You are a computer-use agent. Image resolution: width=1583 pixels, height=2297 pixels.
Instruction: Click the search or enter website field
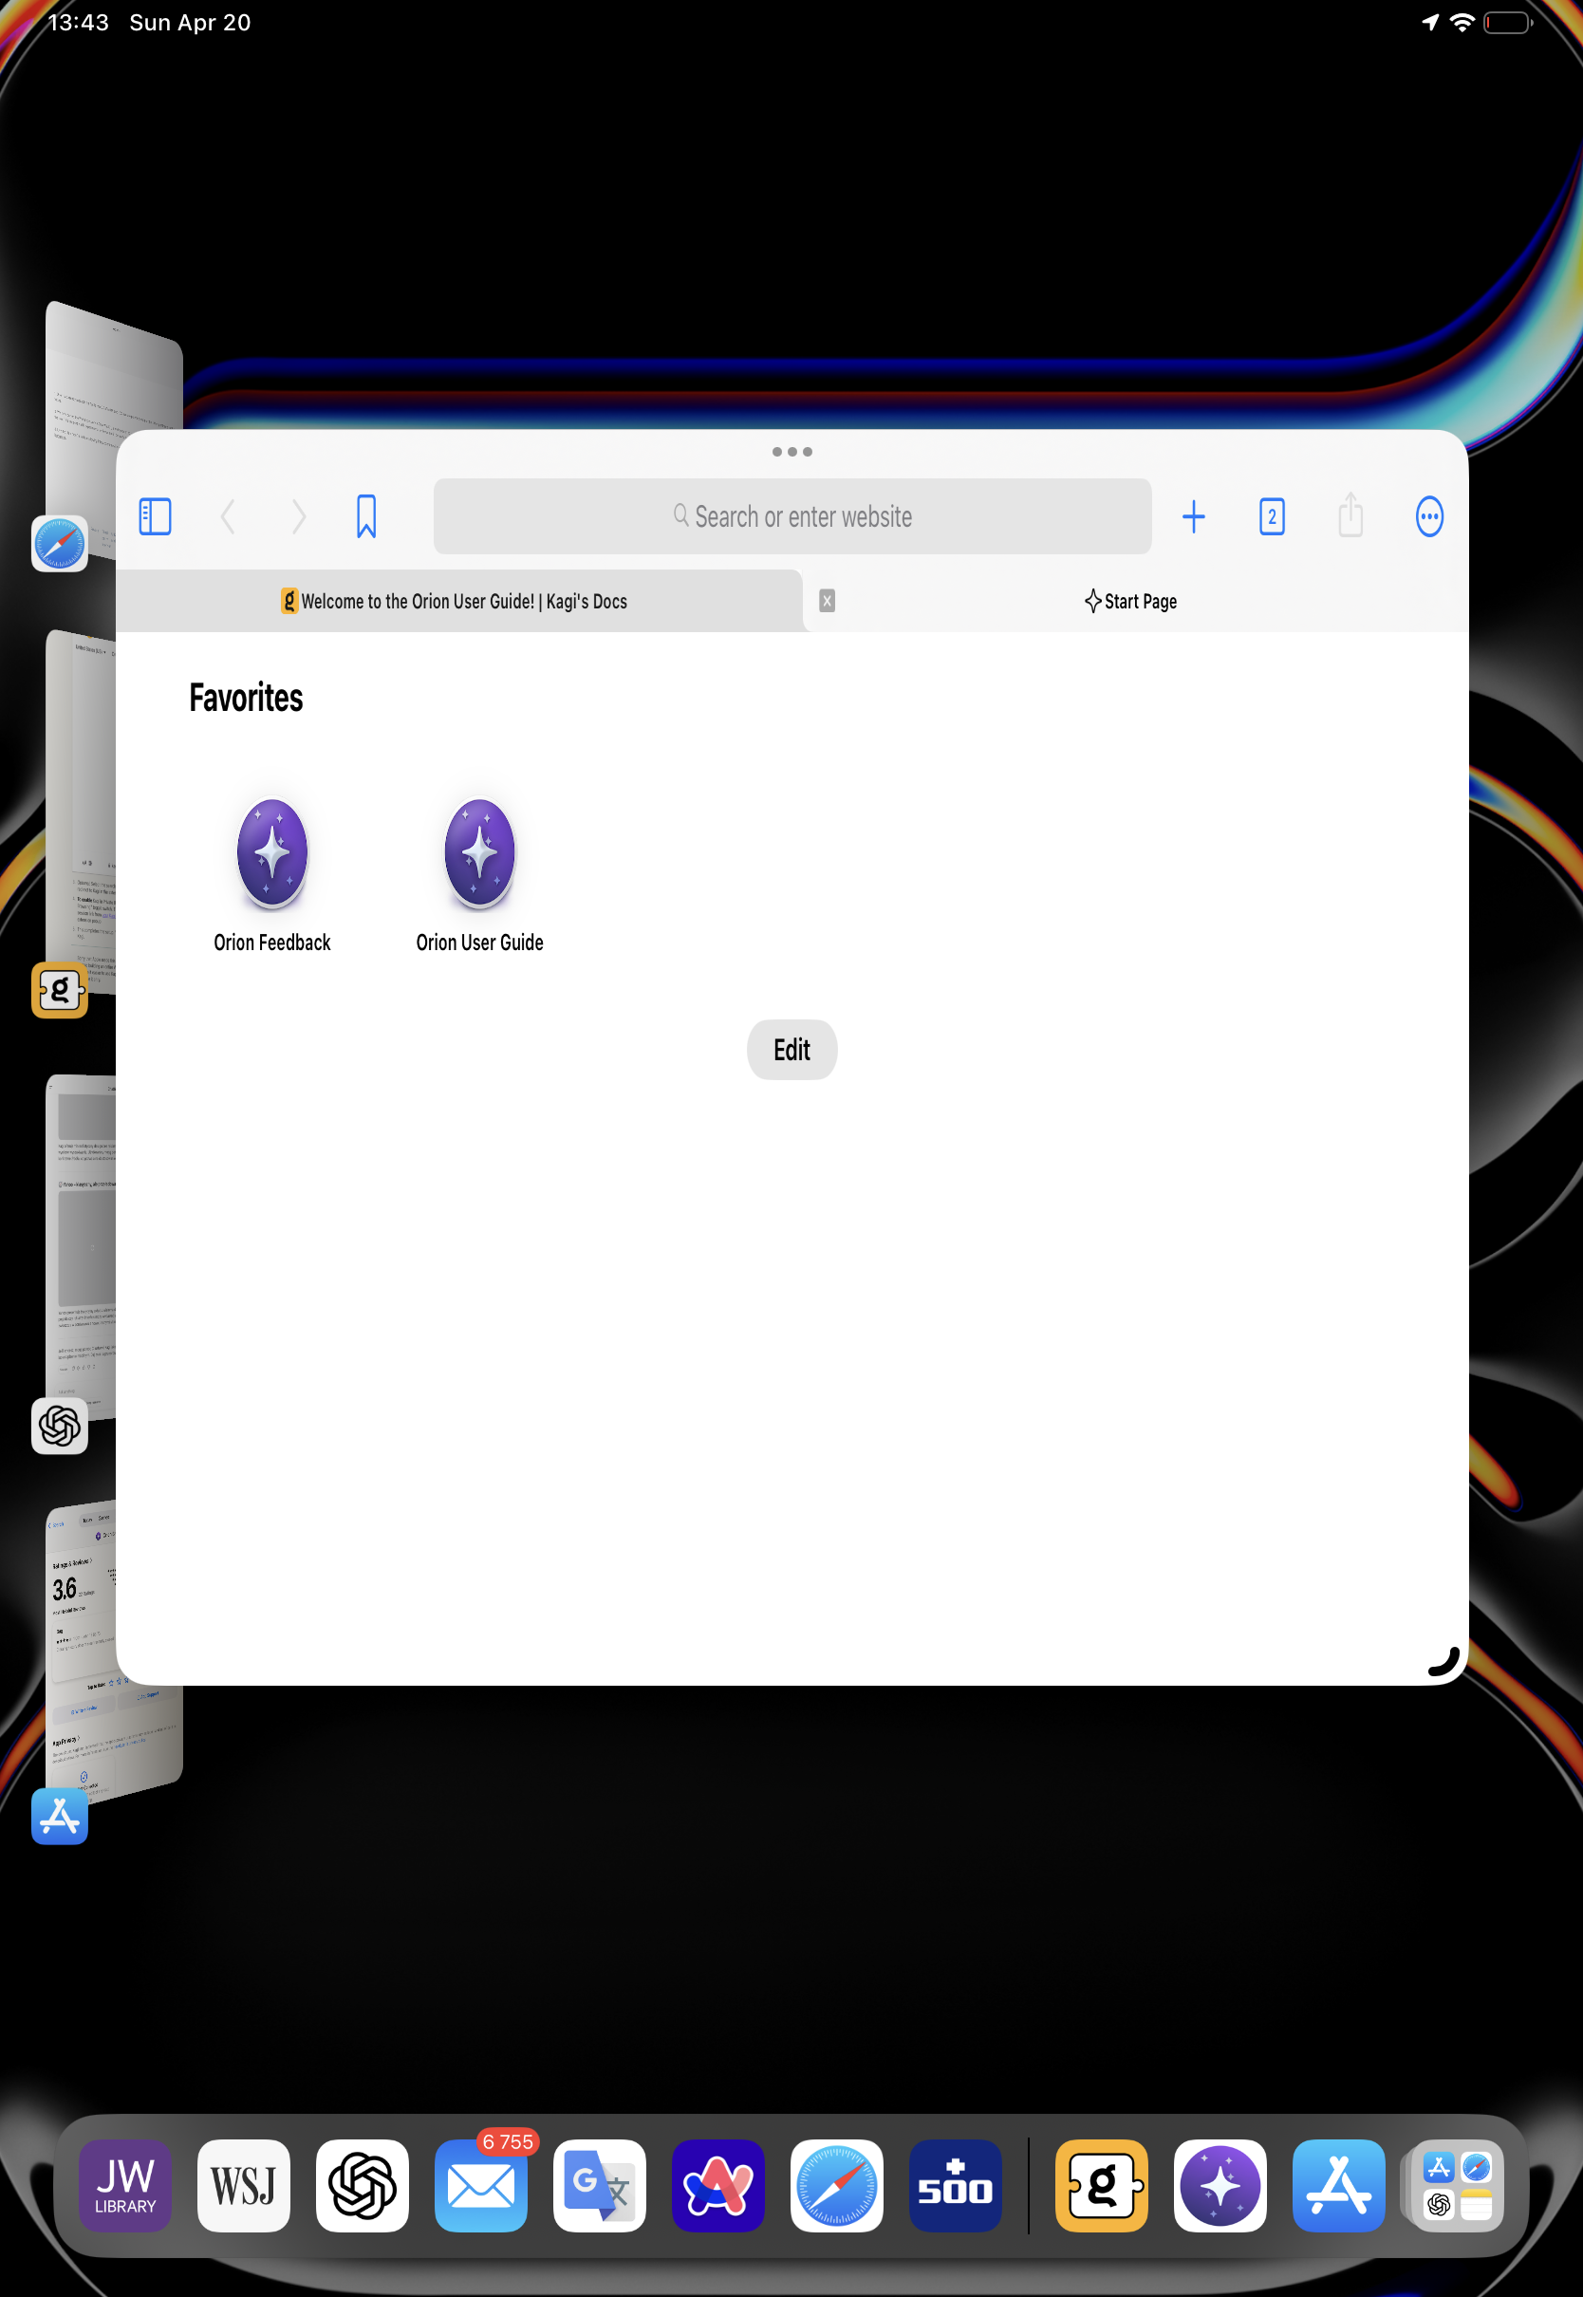click(x=791, y=516)
